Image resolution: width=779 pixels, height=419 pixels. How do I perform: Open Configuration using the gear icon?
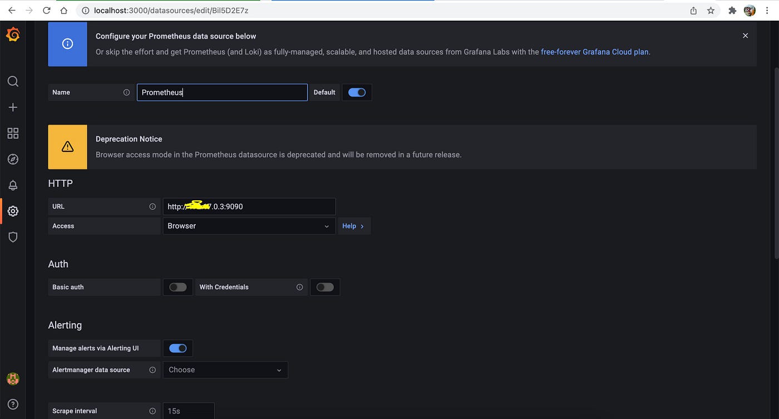[x=13, y=211]
